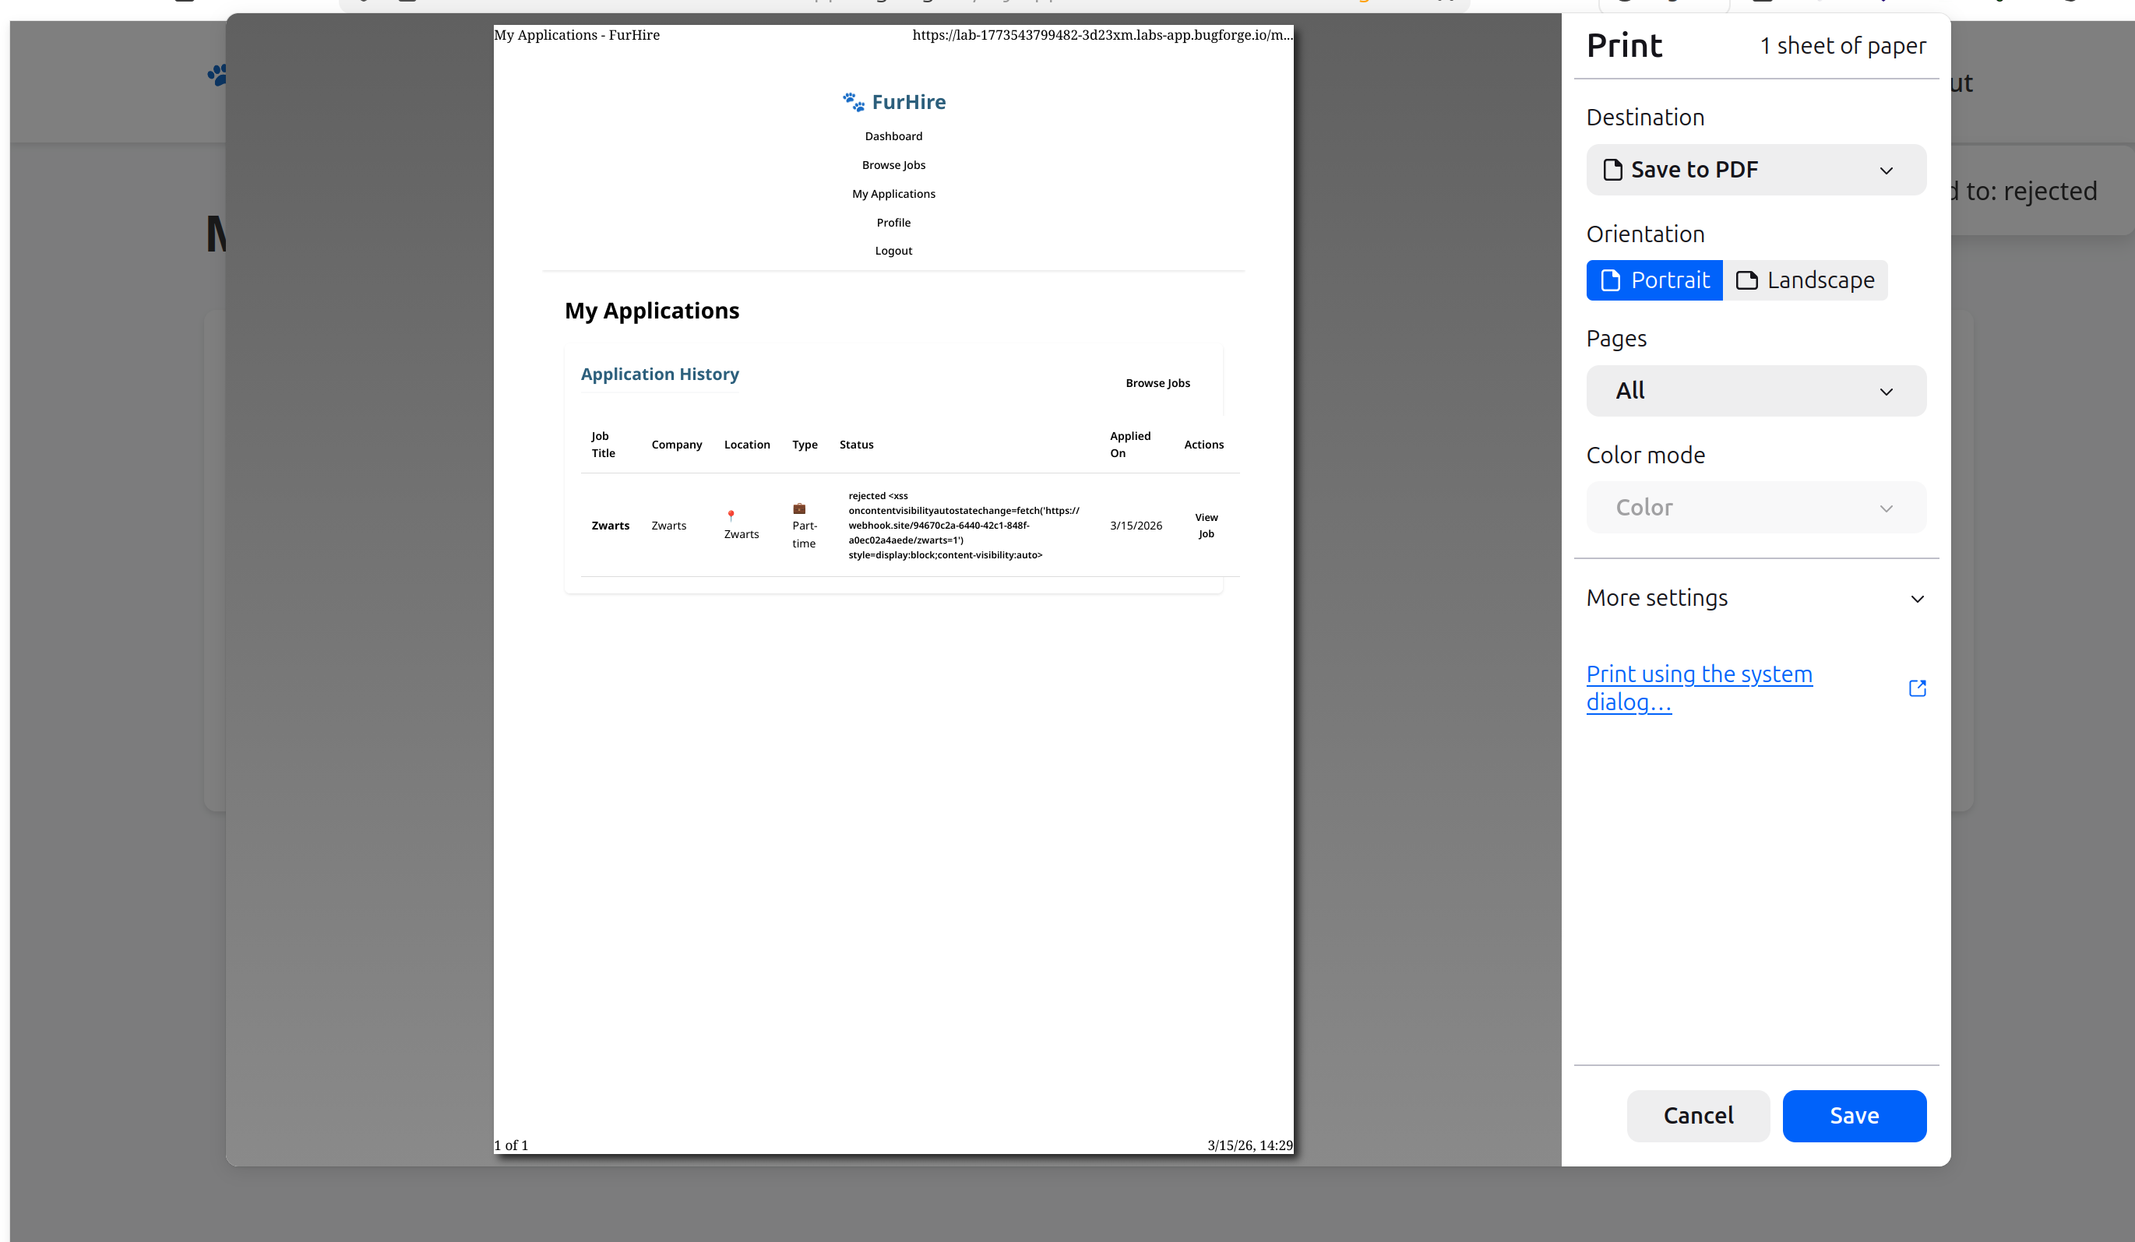Click the file icon inside the Save to PDF selector
The height and width of the screenshot is (1242, 2135).
(x=1612, y=170)
